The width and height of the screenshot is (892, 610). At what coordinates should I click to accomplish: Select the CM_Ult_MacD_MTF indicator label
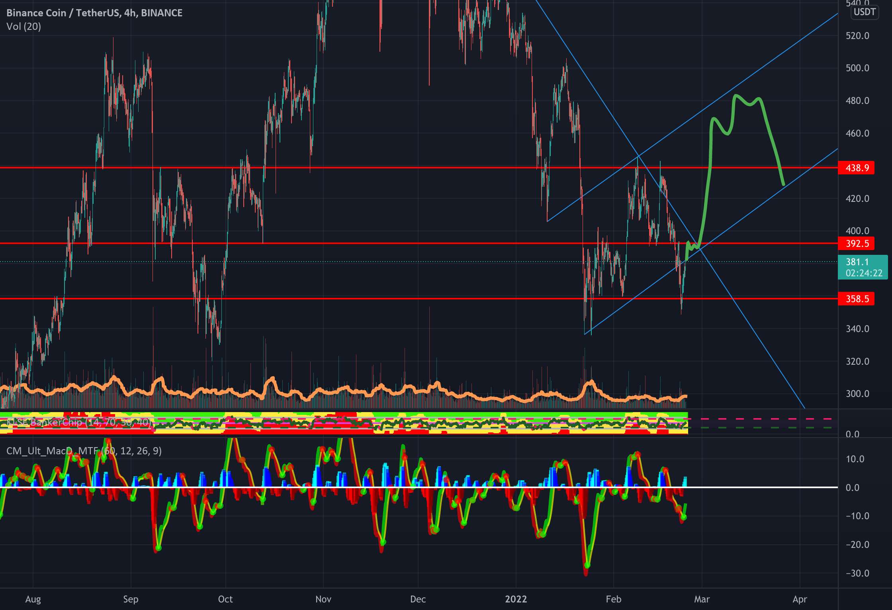click(84, 451)
